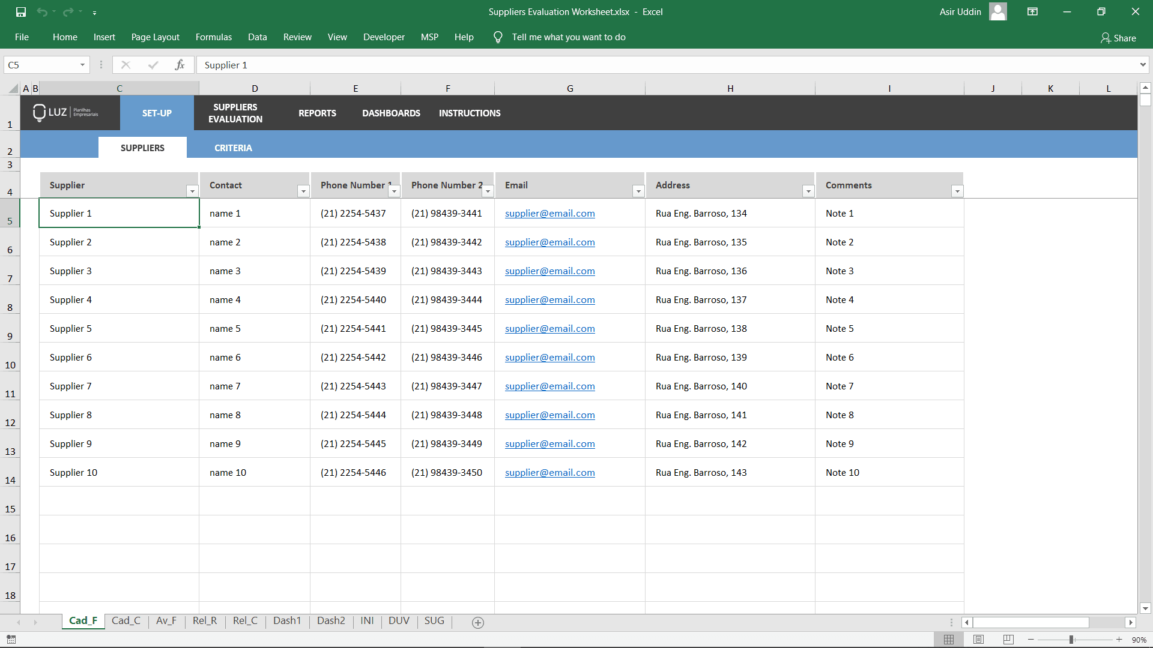Open the Insert Function dialog via fx icon
Screen dimensions: 1153x648
click(180, 64)
